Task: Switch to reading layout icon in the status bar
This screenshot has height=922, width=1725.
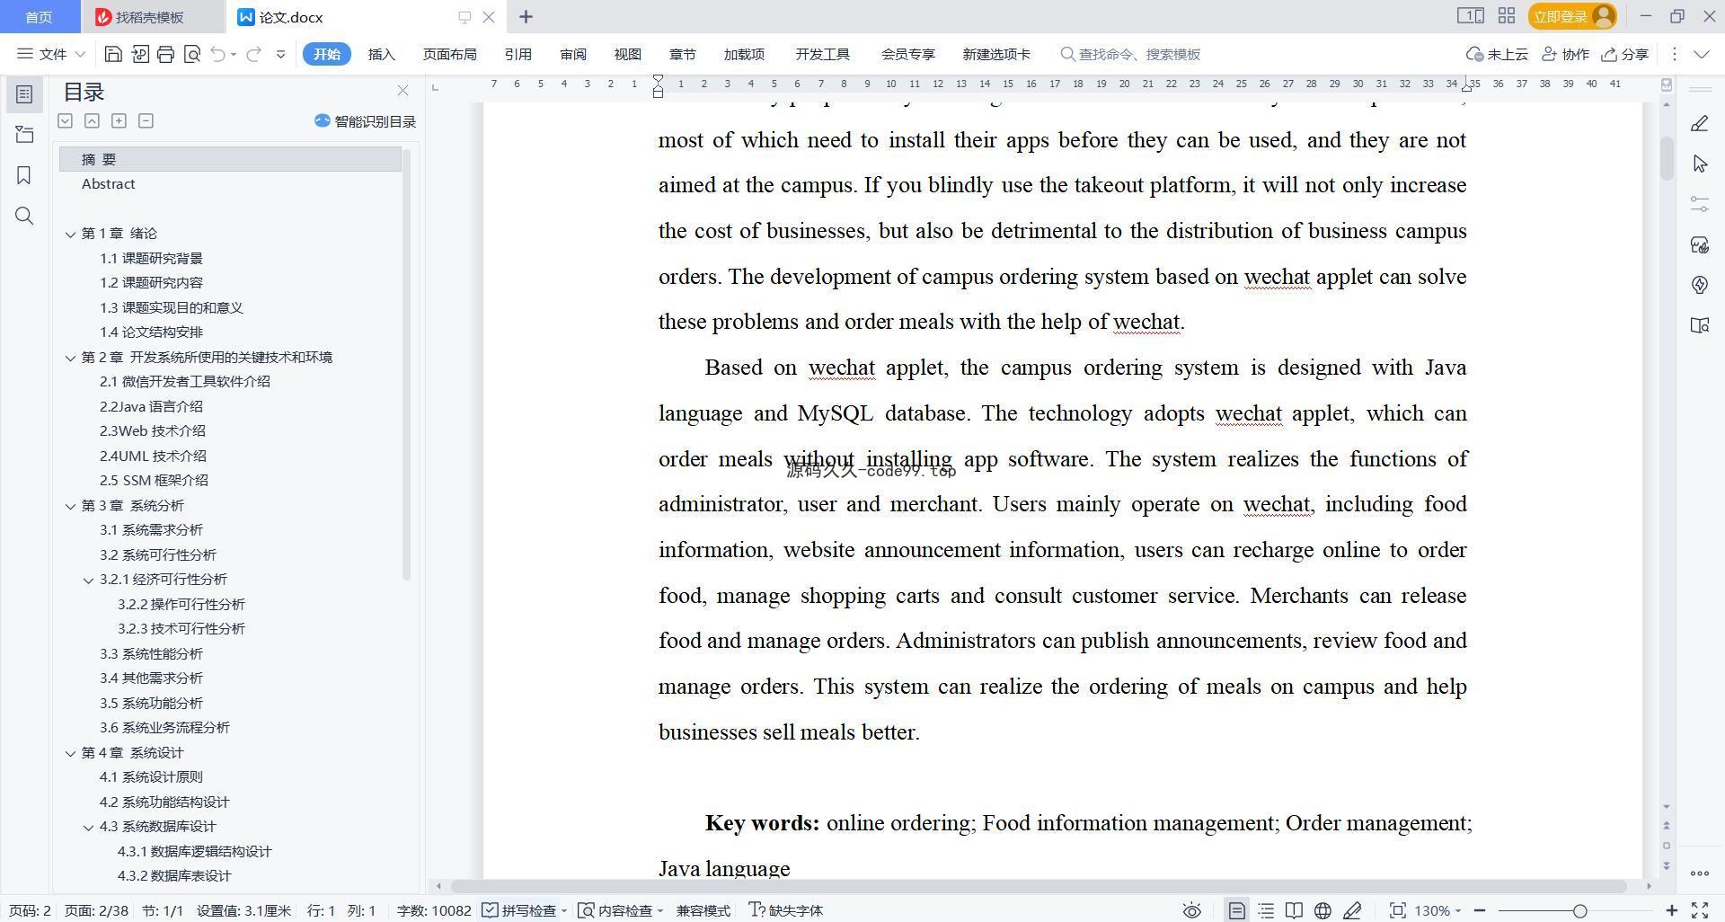Action: [x=1294, y=910]
